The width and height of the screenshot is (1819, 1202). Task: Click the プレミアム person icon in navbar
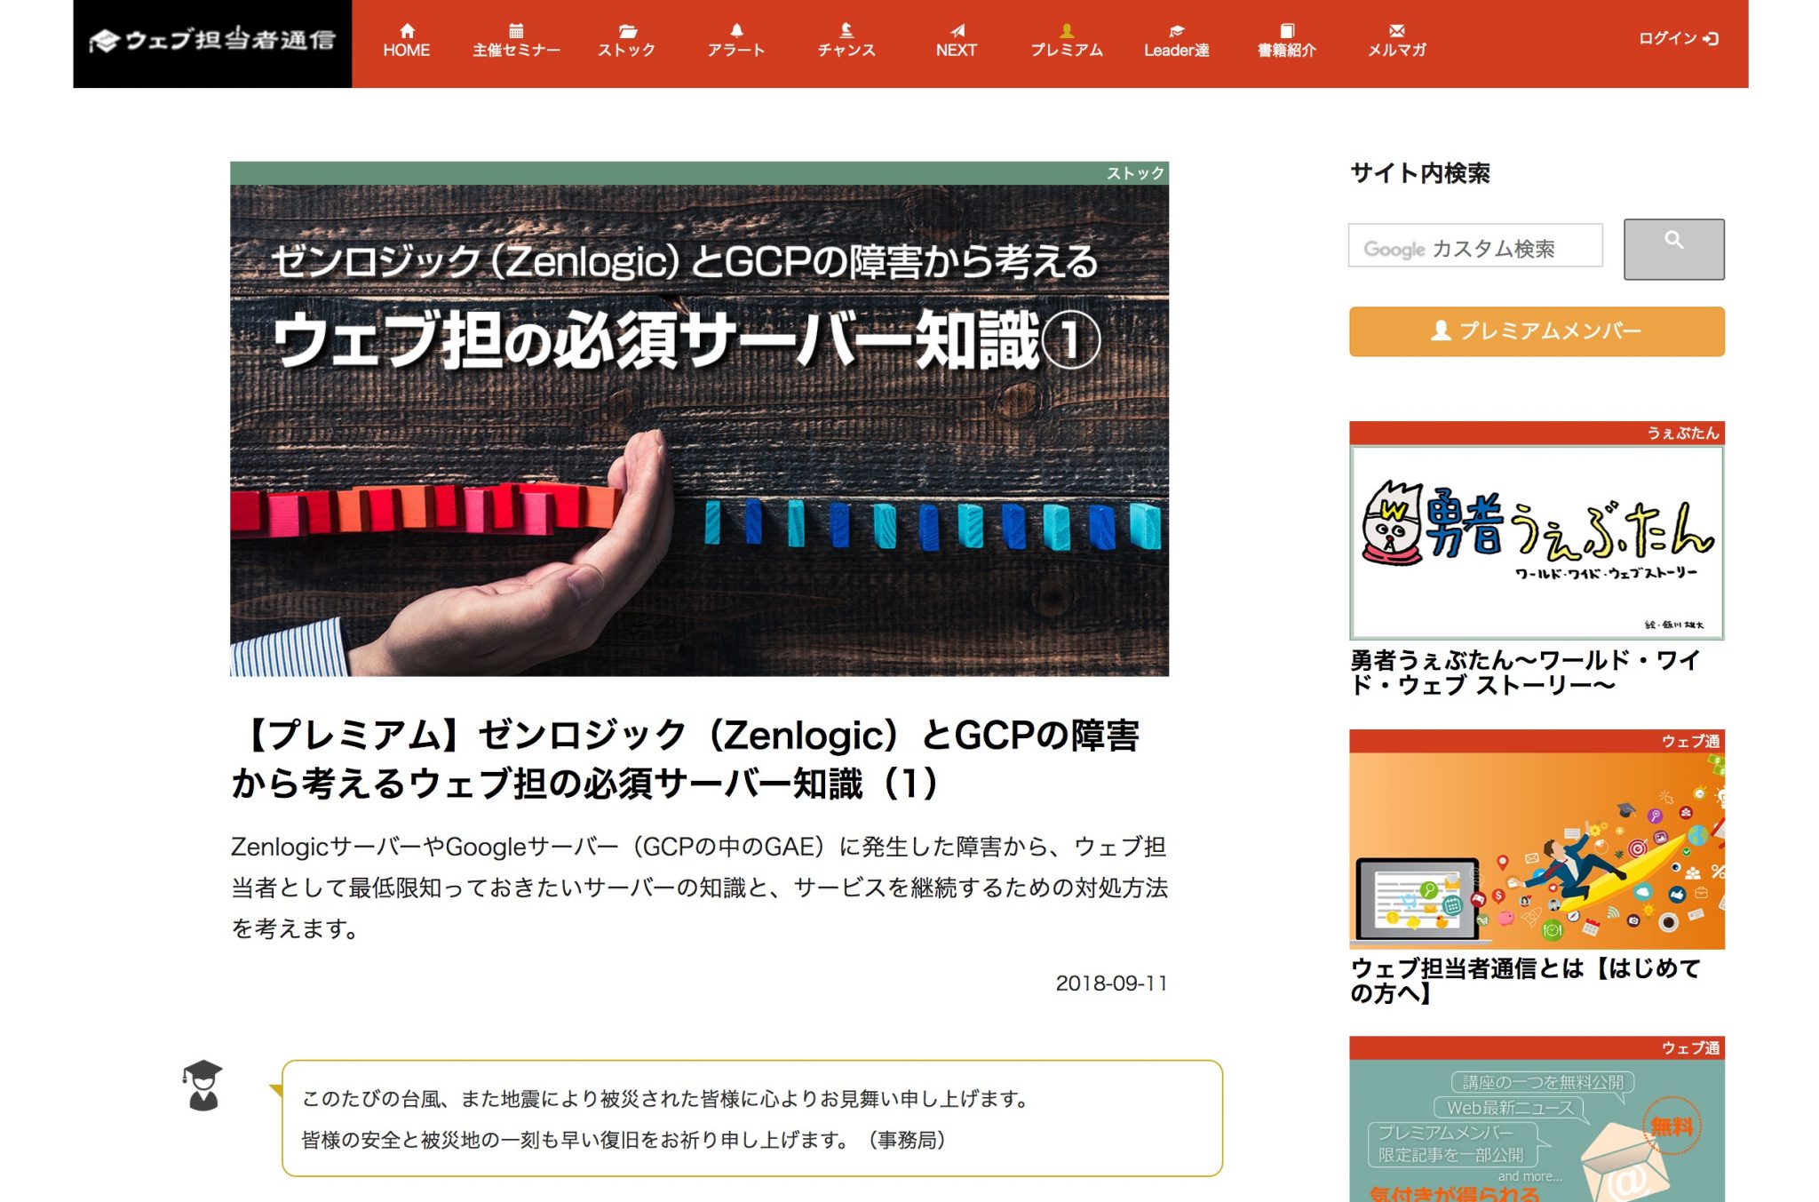[1067, 30]
